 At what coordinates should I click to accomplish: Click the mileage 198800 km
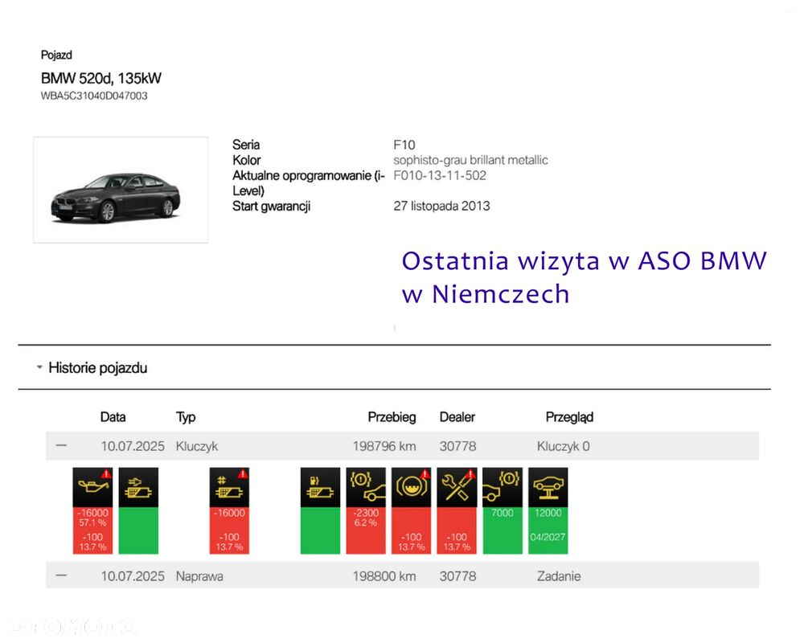[384, 575]
